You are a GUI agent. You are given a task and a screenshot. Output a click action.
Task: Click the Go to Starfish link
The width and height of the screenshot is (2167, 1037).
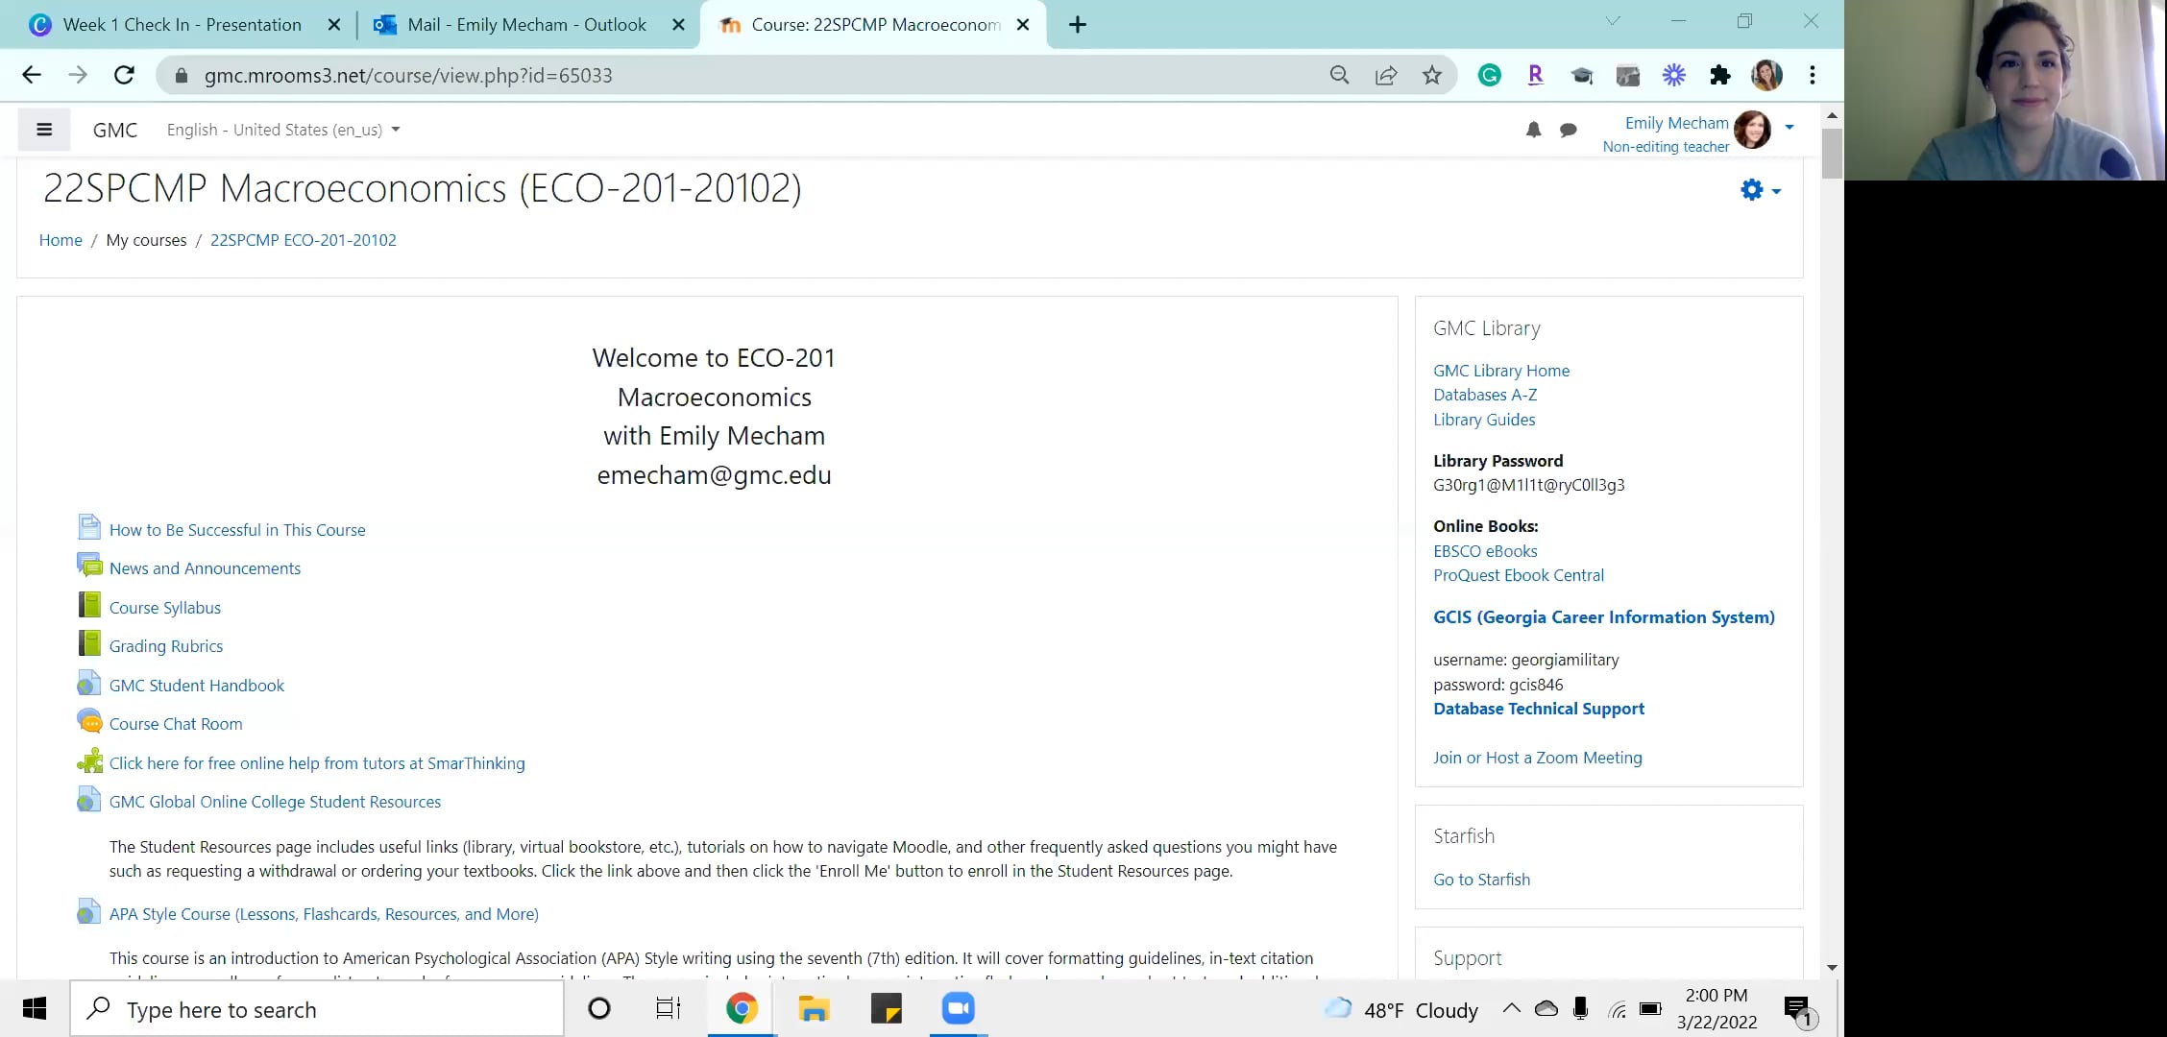1481,879
